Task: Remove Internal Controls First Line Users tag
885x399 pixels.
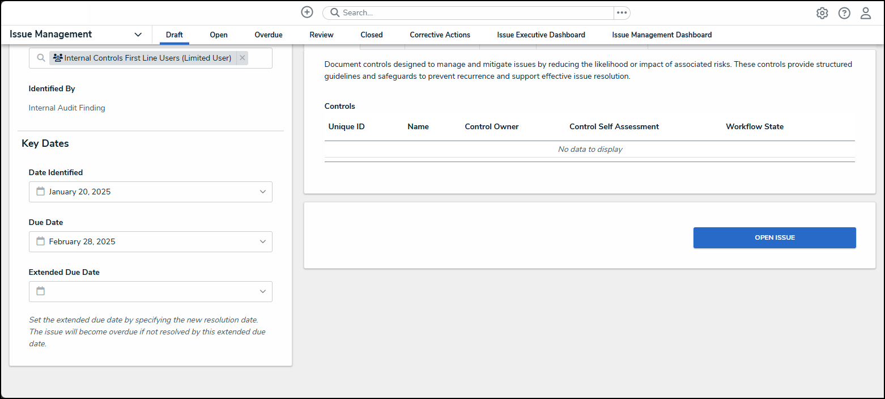Action: (x=242, y=58)
